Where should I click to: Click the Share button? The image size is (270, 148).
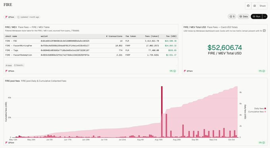(262, 6)
